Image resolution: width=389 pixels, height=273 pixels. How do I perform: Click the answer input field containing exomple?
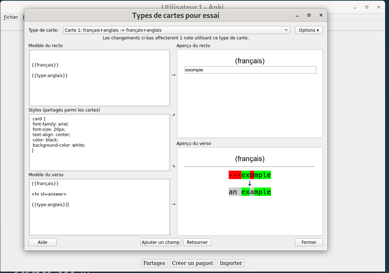[x=250, y=70]
